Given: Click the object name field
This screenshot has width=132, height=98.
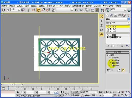Looking at the screenshot, I should (116, 19).
